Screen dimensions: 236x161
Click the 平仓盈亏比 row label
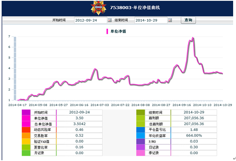(157, 130)
